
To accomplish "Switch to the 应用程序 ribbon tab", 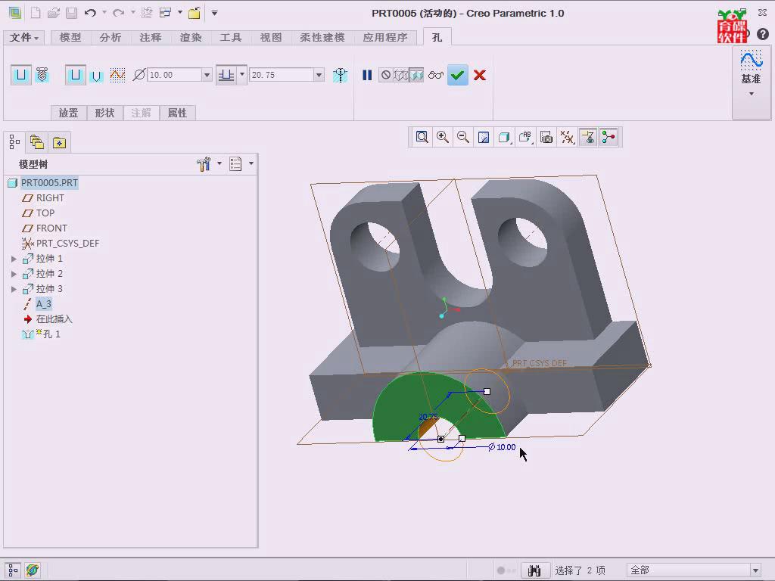I will pyautogui.click(x=385, y=38).
